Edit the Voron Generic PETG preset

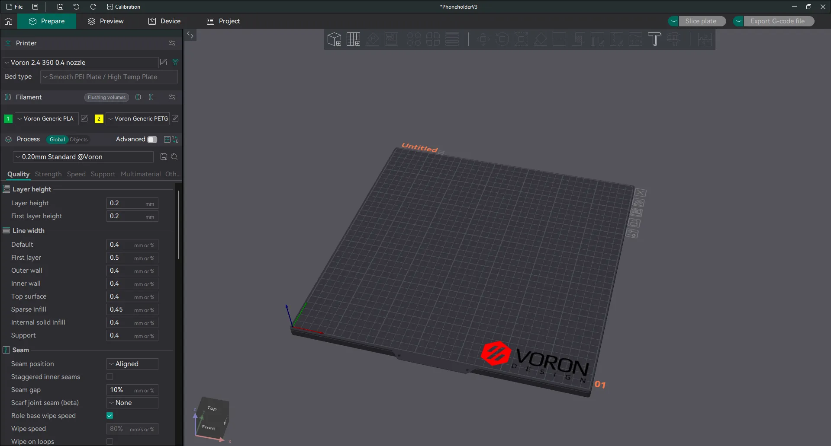click(175, 118)
